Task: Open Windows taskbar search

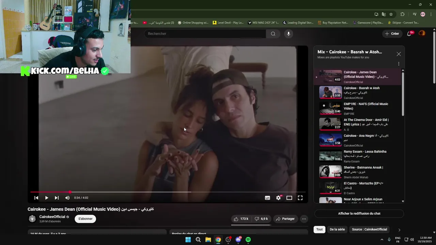Action: [198, 240]
